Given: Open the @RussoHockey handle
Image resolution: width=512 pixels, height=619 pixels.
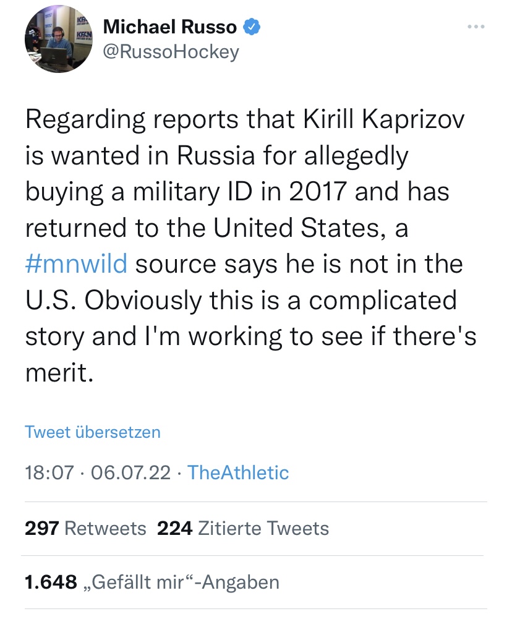Looking at the screenshot, I should pos(171,53).
